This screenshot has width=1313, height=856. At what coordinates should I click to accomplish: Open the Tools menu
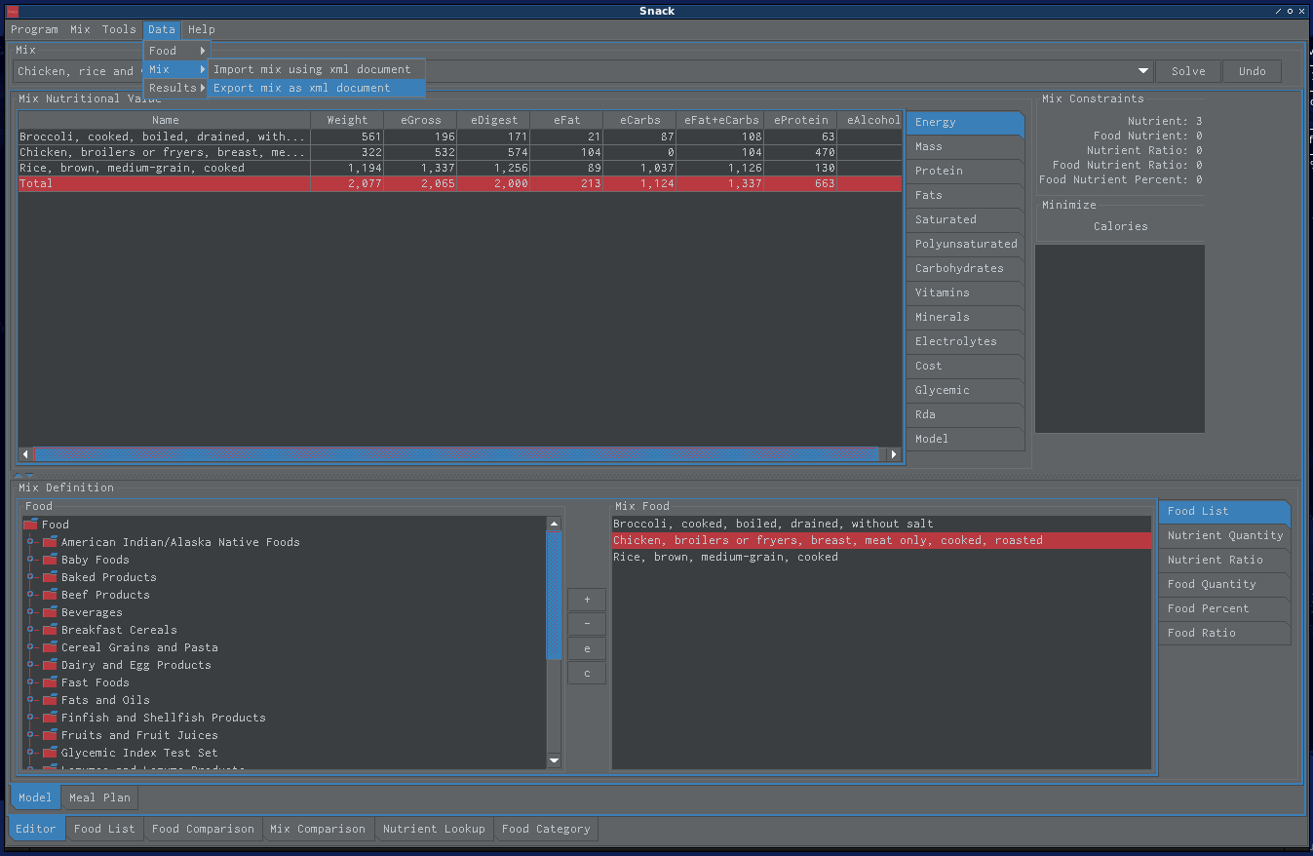point(119,29)
